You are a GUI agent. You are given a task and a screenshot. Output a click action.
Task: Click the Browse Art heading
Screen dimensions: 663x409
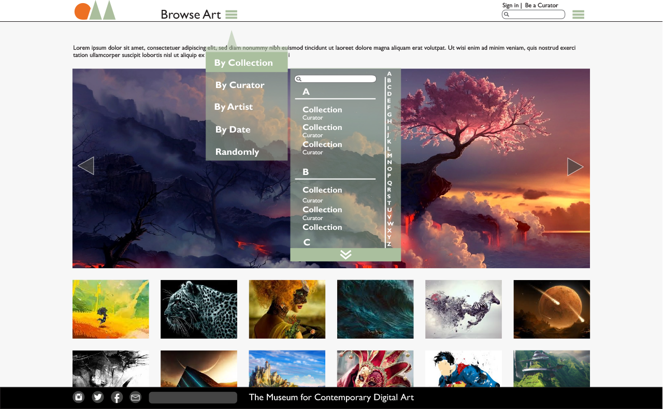pyautogui.click(x=191, y=14)
